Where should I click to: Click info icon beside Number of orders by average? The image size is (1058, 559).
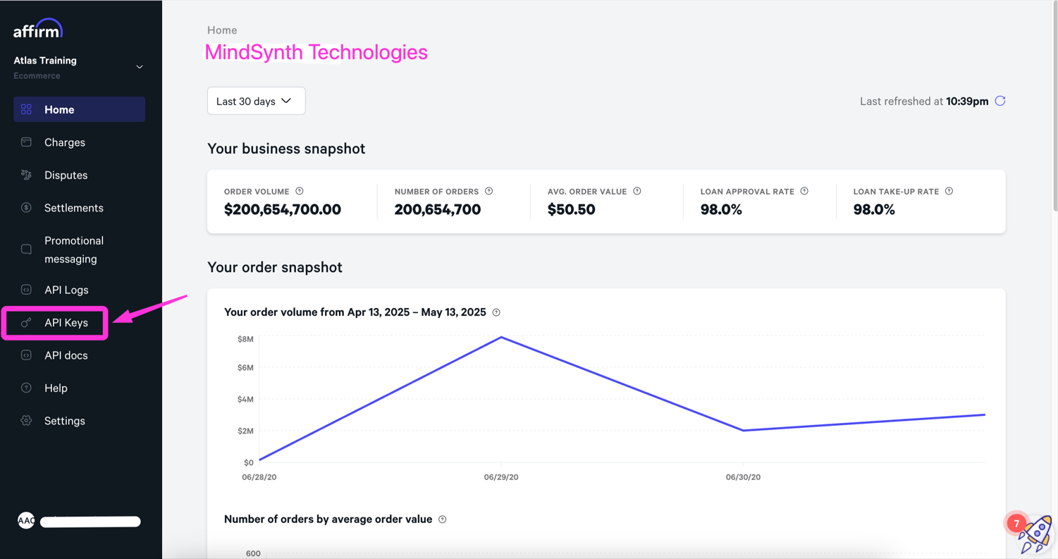443,520
